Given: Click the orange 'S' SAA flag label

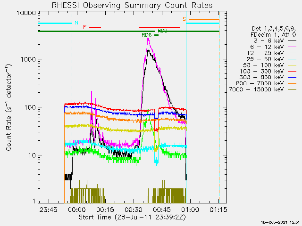Looking at the screenshot, I should coord(185,19).
